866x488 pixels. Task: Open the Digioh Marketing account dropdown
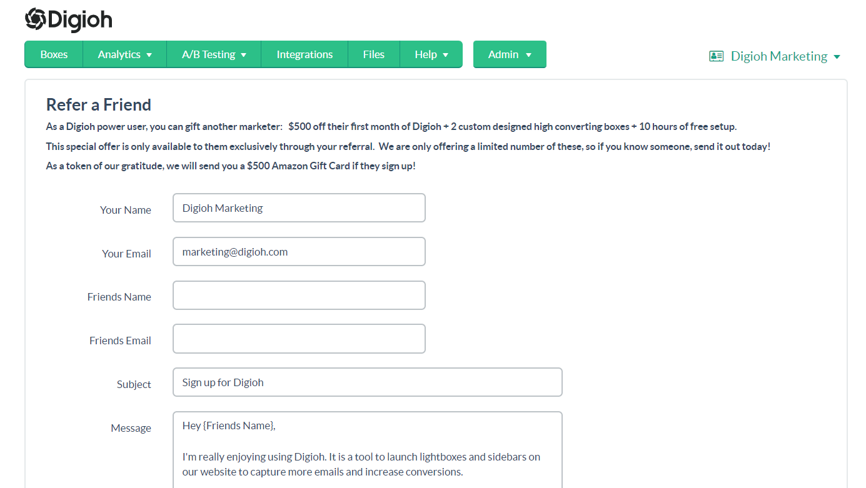(x=775, y=56)
